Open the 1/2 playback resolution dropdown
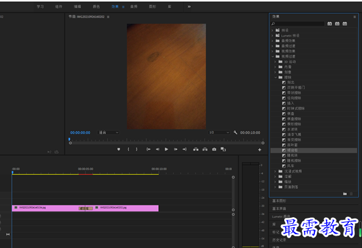The width and height of the screenshot is (362, 248). click(219, 132)
